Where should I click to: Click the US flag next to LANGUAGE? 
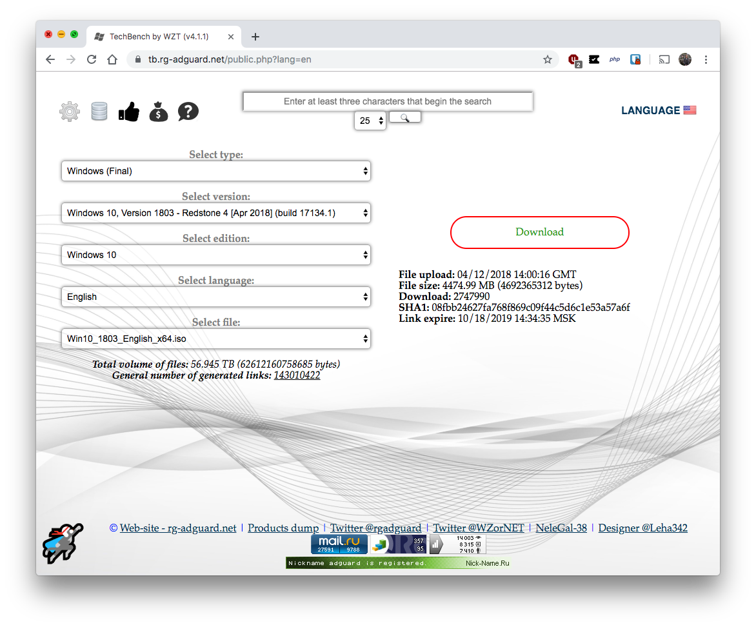click(690, 110)
